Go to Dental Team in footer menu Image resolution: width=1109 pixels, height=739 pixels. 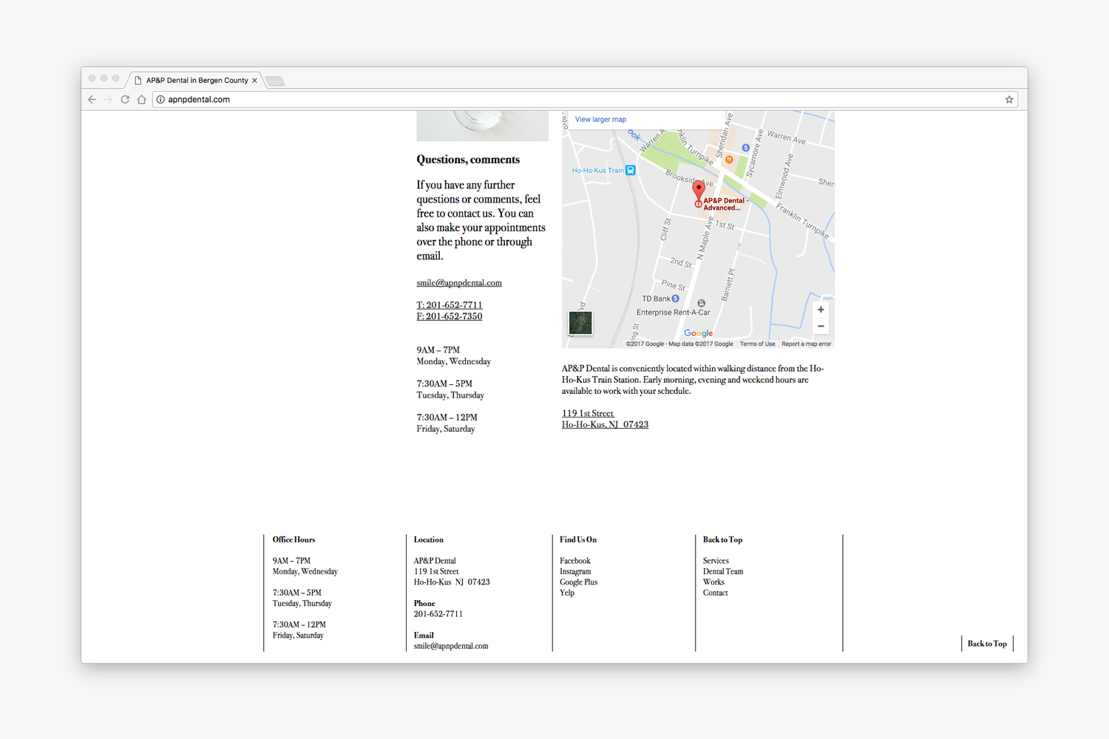click(723, 571)
